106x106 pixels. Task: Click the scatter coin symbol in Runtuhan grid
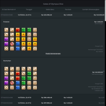[x=12, y=83]
